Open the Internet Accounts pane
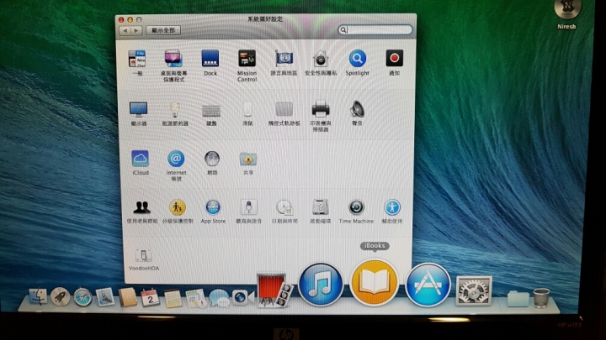The image size is (606, 340). pos(176,159)
